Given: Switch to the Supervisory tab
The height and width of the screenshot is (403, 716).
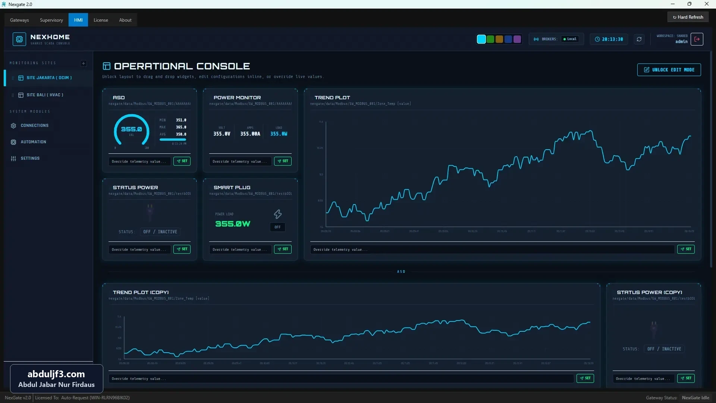Looking at the screenshot, I should click(51, 20).
